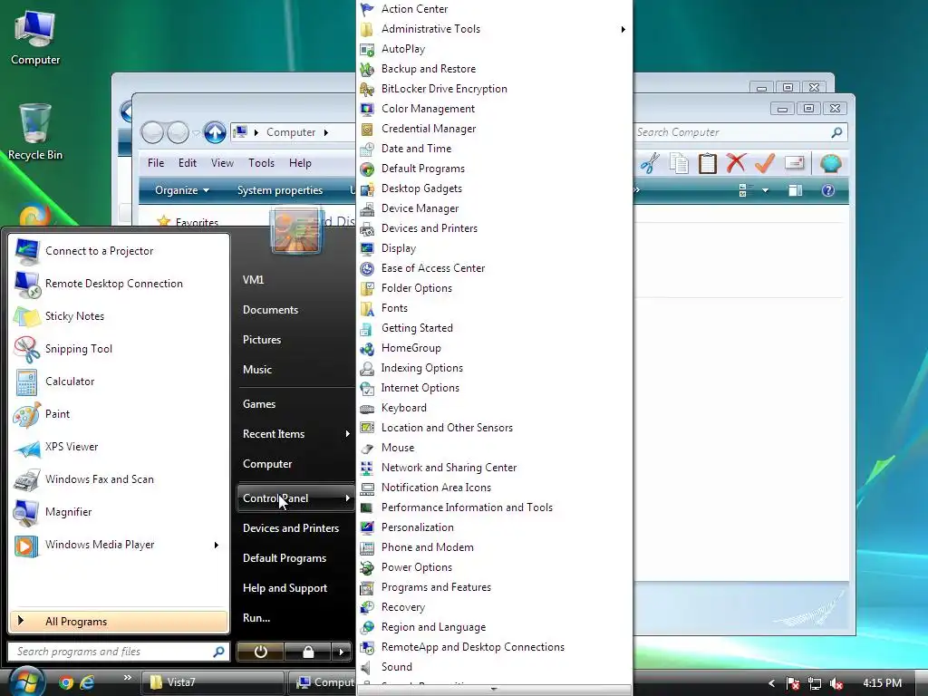Open the Help menu
The height and width of the screenshot is (696, 928).
click(x=300, y=163)
